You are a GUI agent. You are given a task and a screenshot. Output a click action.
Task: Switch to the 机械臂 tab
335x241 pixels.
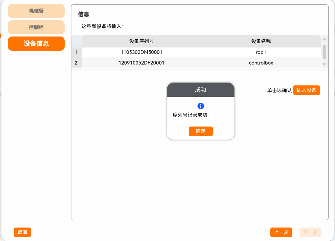coord(36,11)
